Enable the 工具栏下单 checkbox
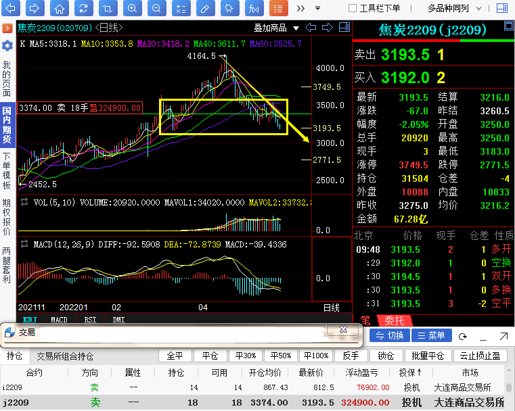Image resolution: width=515 pixels, height=411 pixels. (x=352, y=9)
